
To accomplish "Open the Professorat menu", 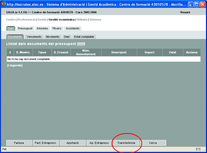I will pyautogui.click(x=26, y=20).
